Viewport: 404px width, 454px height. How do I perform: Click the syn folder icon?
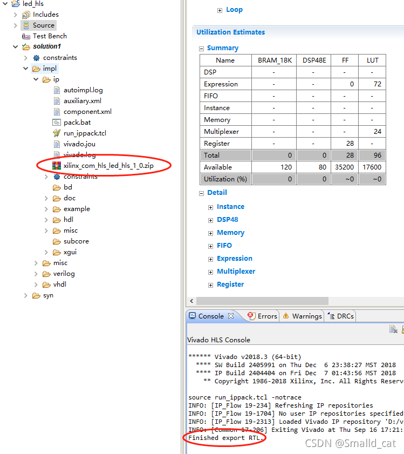[x=36, y=296]
